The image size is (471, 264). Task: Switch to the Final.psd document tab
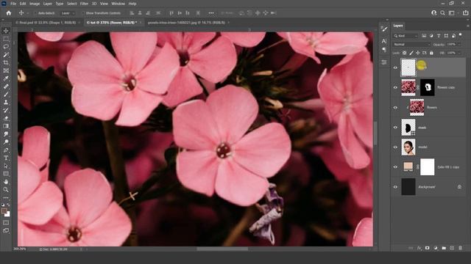coord(46,23)
